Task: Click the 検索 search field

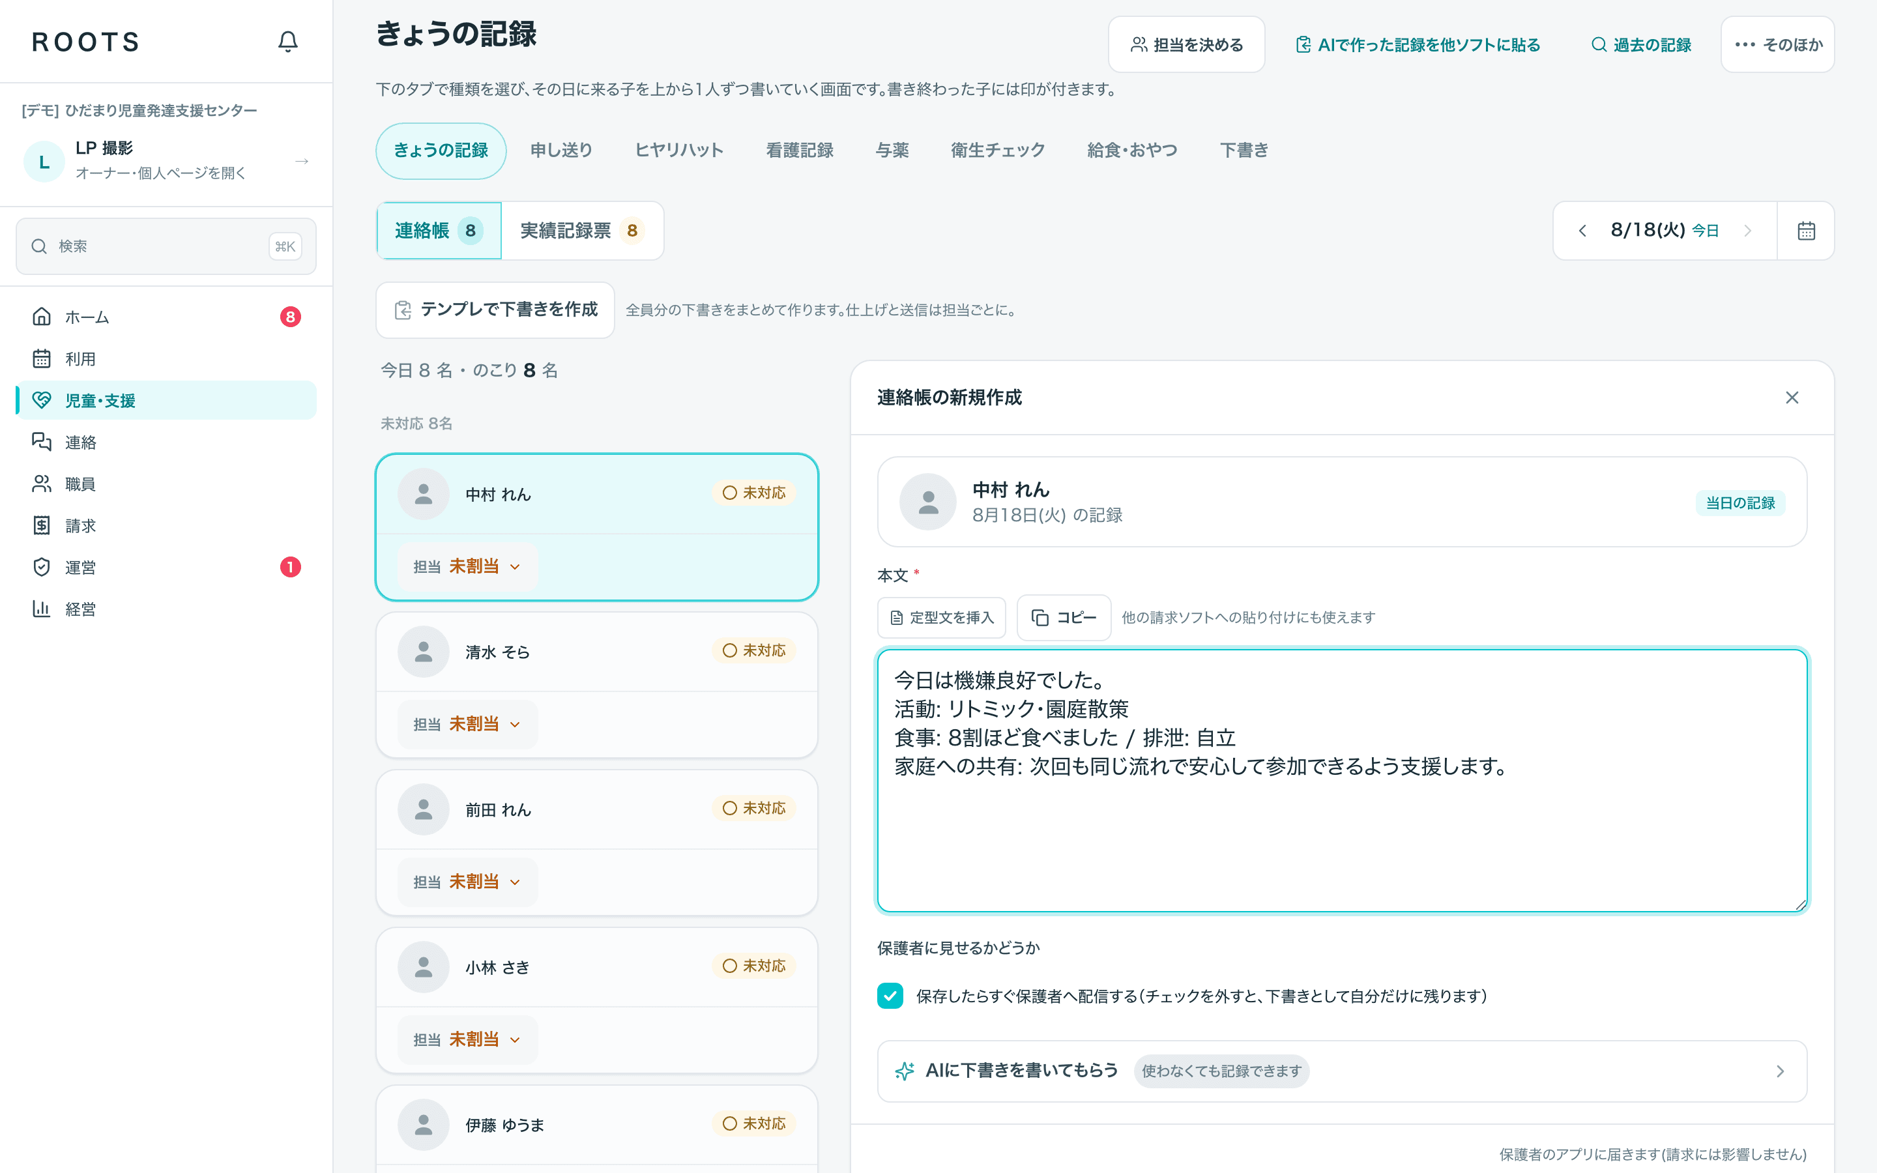Action: tap(166, 246)
